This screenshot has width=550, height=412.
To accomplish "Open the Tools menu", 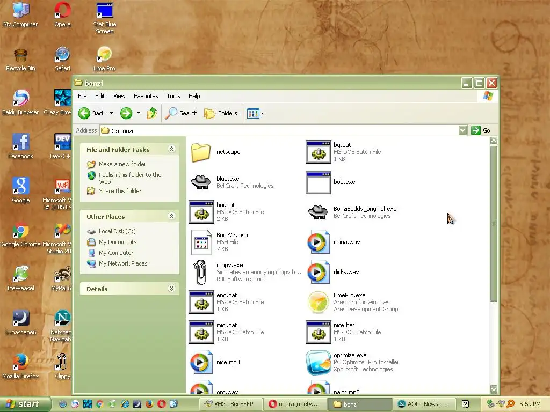I will point(173,96).
